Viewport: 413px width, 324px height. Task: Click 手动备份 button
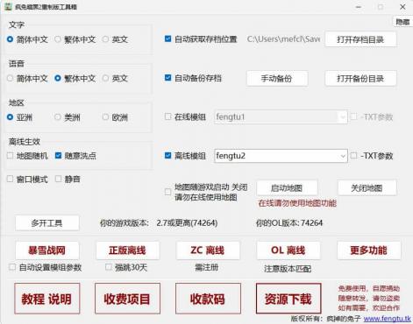pos(277,78)
